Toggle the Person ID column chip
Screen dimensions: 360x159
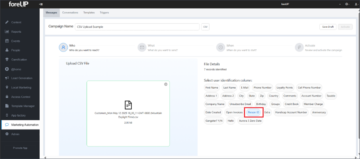click(x=254, y=113)
